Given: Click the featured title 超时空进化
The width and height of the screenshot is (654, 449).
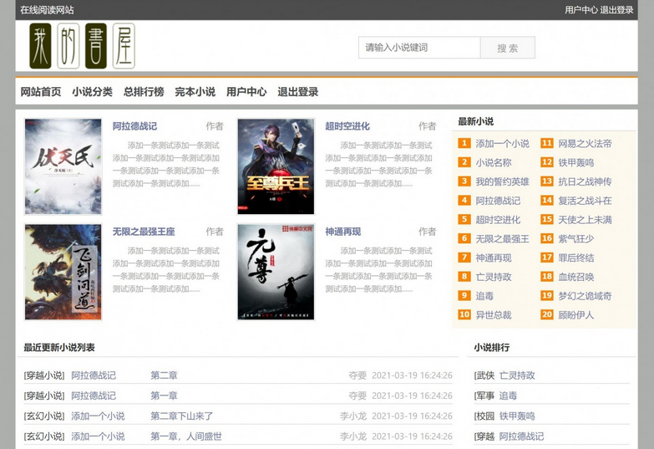Looking at the screenshot, I should coord(347,126).
